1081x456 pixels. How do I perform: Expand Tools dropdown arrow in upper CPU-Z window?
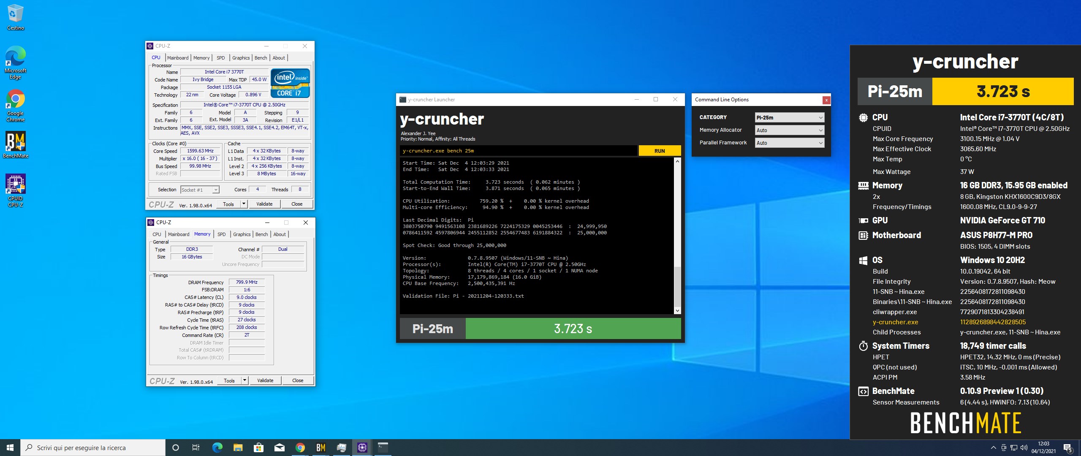coord(244,204)
